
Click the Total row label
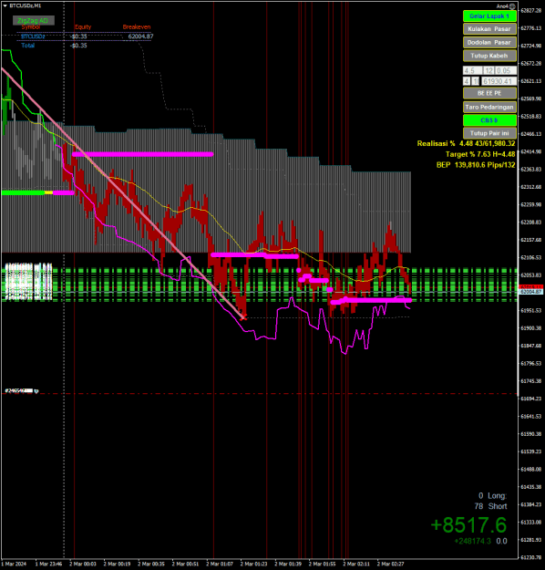point(28,46)
